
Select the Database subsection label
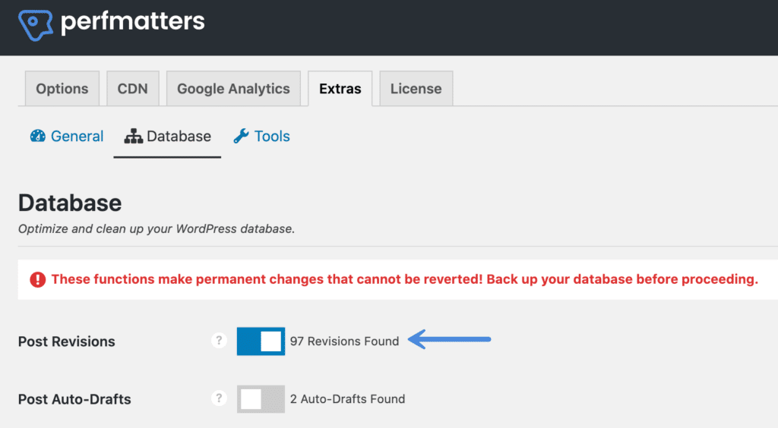pos(179,137)
